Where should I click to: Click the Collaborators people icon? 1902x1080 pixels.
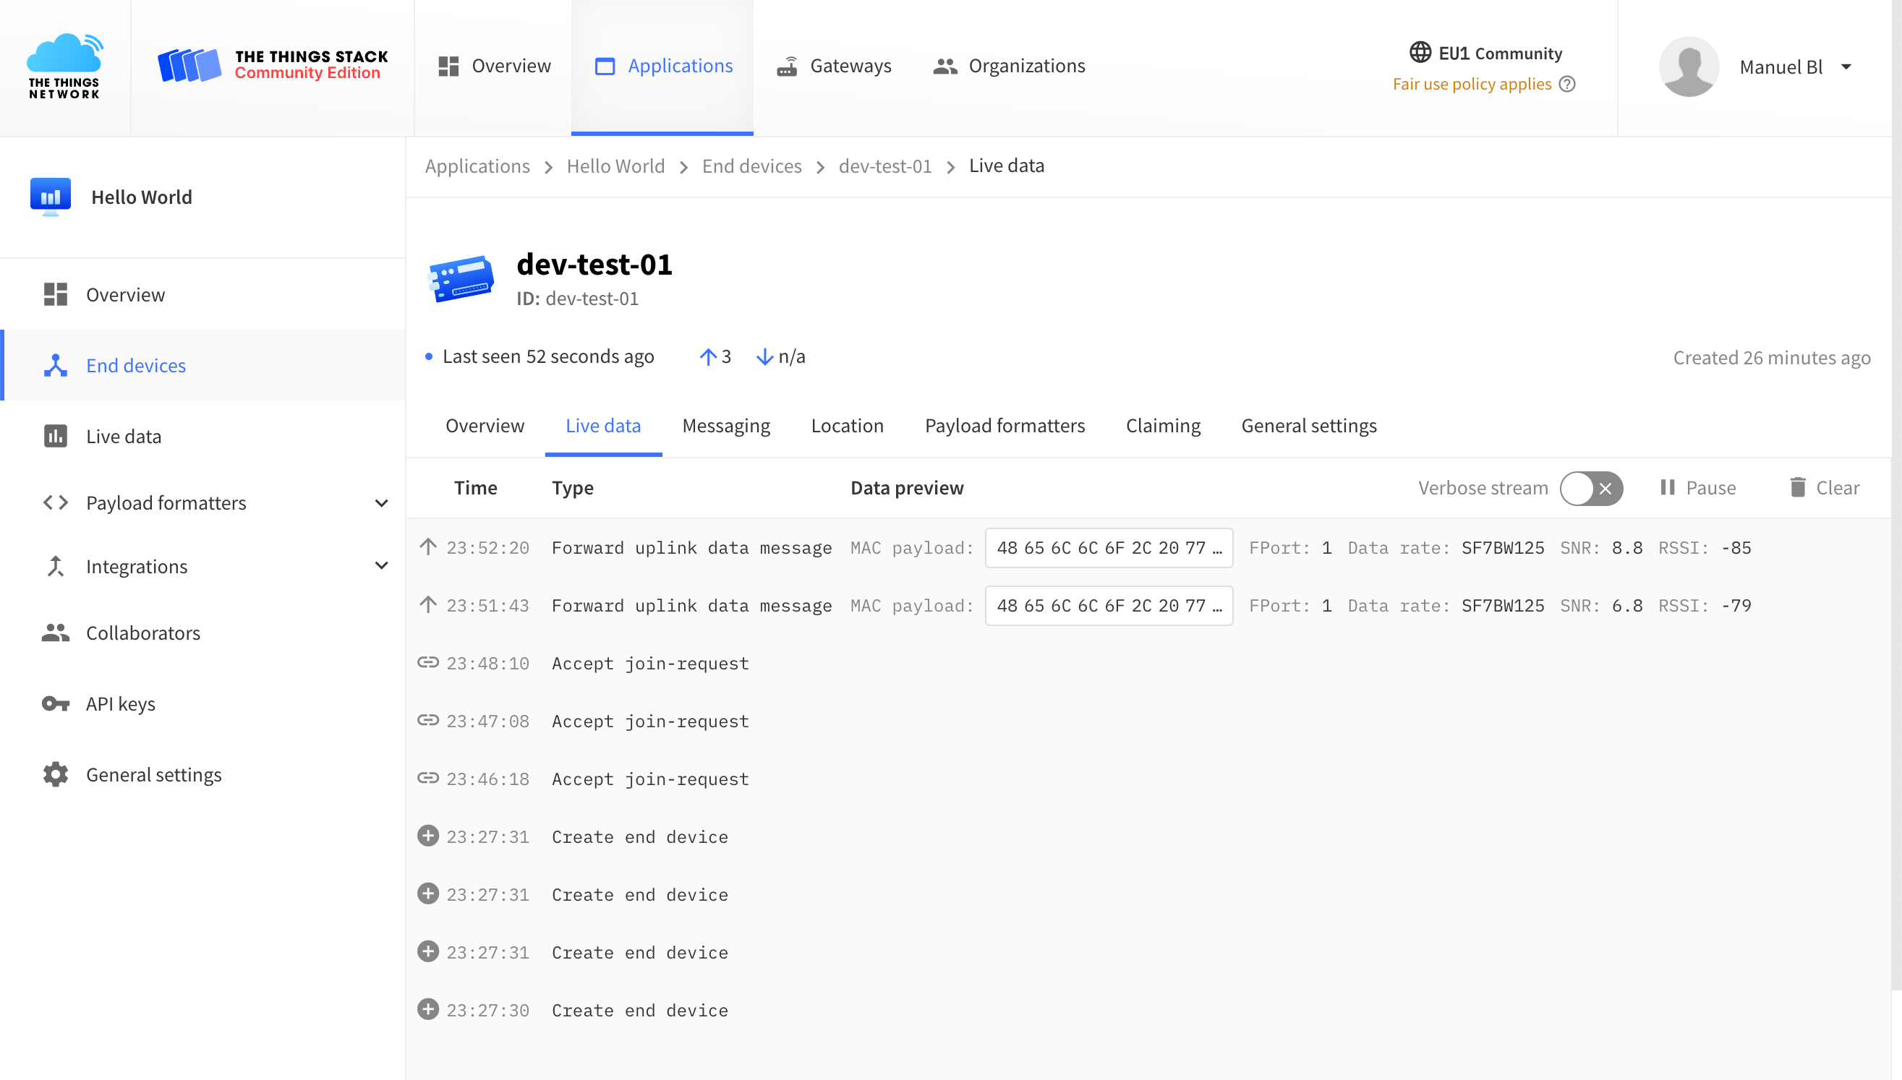(x=56, y=633)
